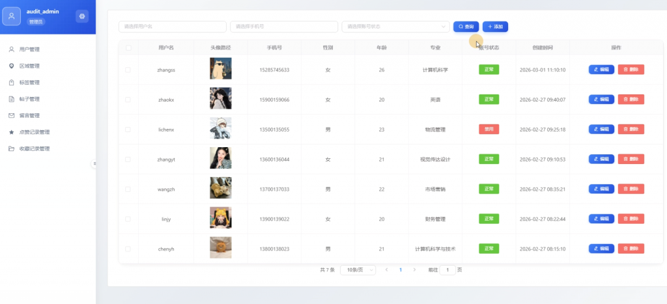Click the tag icon beside 标签管理
The image size is (667, 304).
tap(12, 83)
